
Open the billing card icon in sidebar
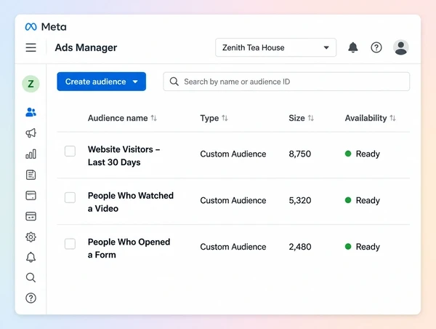(31, 216)
